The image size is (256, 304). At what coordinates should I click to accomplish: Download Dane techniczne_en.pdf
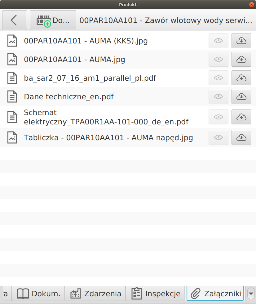click(241, 96)
